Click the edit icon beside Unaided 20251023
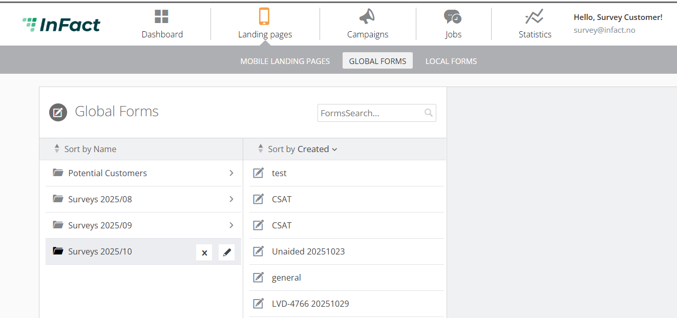This screenshot has width=677, height=318. (259, 251)
